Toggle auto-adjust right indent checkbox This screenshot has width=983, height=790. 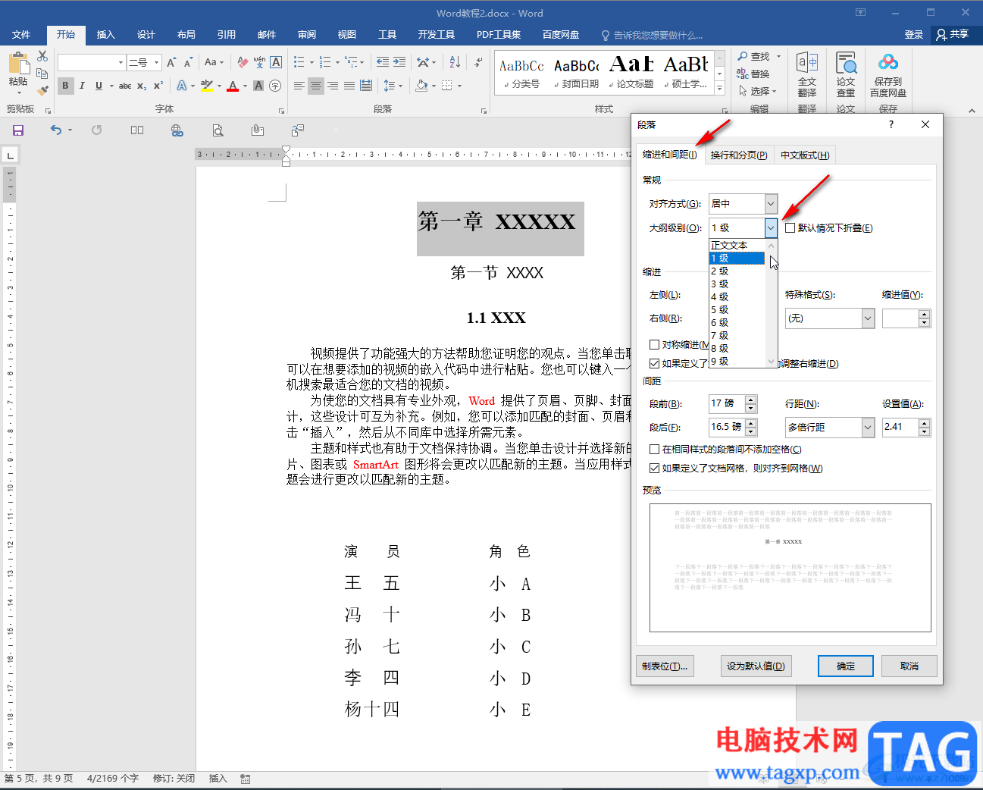click(655, 363)
